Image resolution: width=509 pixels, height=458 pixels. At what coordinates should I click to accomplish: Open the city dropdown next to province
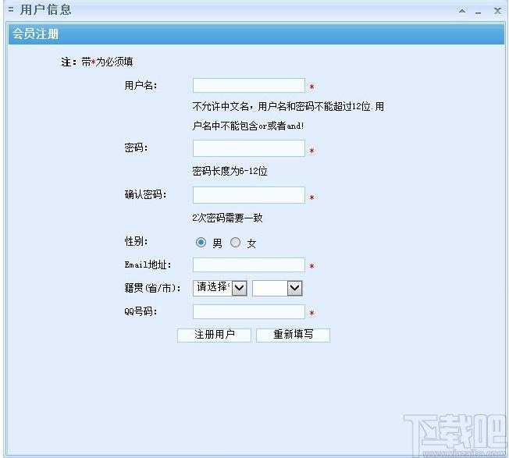point(277,288)
